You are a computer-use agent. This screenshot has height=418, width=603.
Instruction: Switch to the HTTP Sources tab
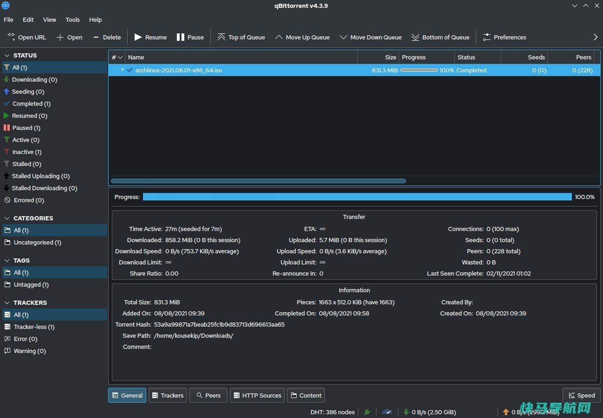257,395
